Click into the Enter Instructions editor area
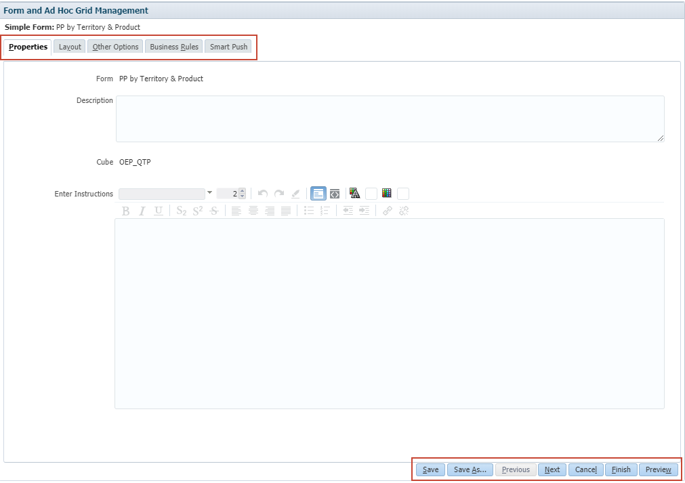The height and width of the screenshot is (483, 685). 390,314
